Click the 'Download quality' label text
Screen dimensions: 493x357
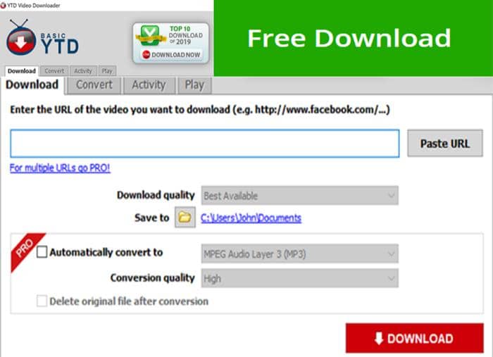tap(156, 195)
